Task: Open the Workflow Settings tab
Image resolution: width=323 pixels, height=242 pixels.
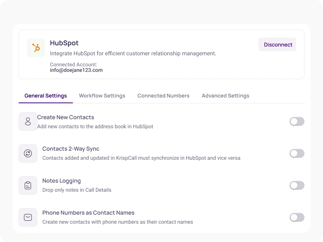Action: 102,96
